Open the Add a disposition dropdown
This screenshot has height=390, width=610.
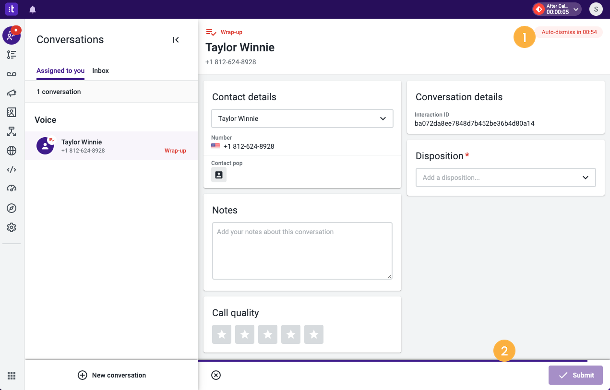[x=506, y=177]
